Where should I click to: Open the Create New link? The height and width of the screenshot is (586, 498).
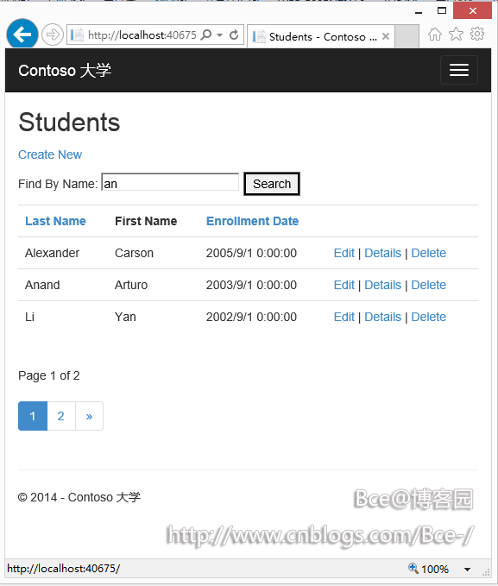(x=50, y=154)
